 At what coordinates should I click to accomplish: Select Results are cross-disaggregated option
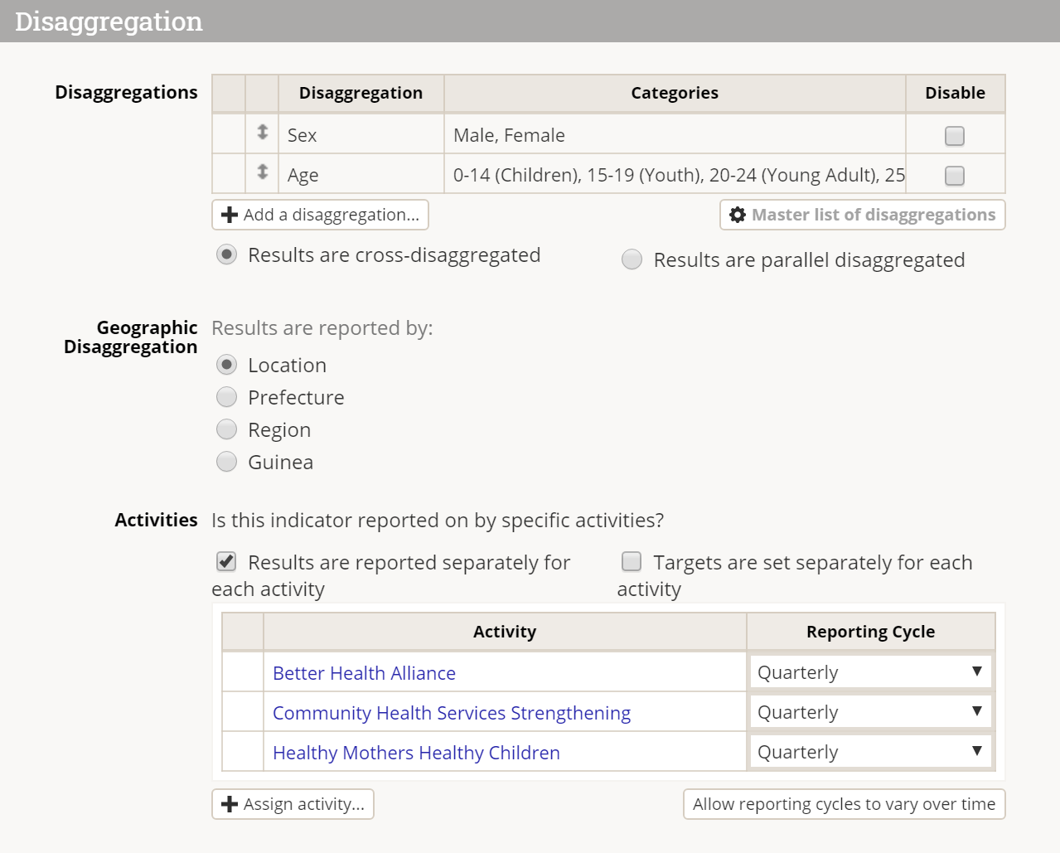[226, 255]
